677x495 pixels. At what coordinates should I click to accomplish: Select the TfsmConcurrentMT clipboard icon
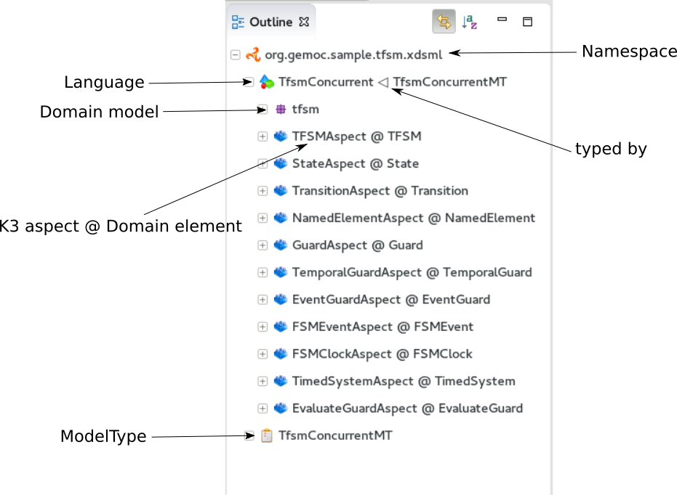click(x=265, y=435)
